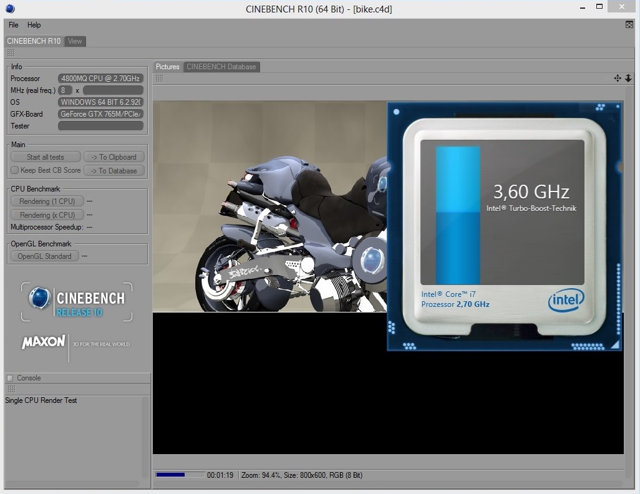Click the grip handle below the Console checkbox
This screenshot has height=494, width=640.
(x=11, y=389)
